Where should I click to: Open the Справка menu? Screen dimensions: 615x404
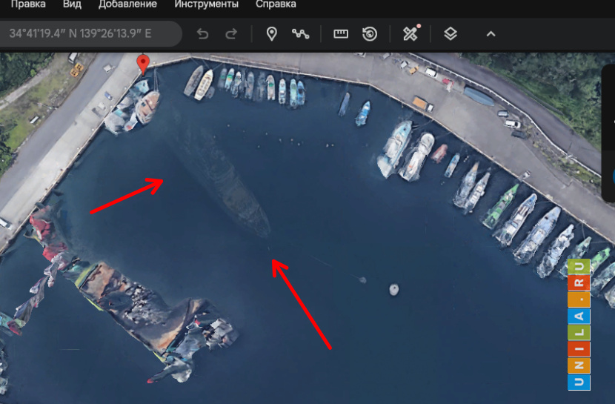[276, 4]
